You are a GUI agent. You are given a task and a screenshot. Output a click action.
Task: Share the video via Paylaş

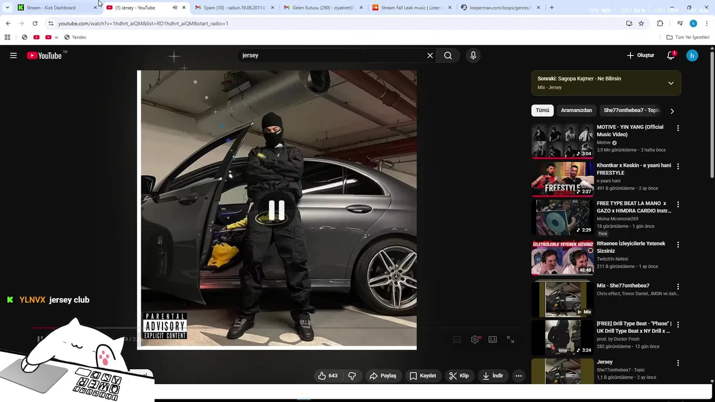click(383, 376)
